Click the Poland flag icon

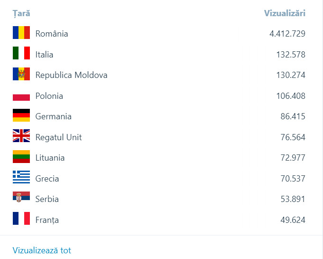[x=21, y=96]
